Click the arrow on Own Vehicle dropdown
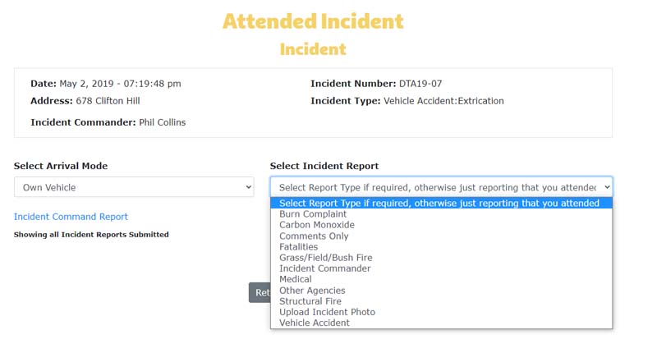Screen dimensions: 657x362 click(248, 187)
